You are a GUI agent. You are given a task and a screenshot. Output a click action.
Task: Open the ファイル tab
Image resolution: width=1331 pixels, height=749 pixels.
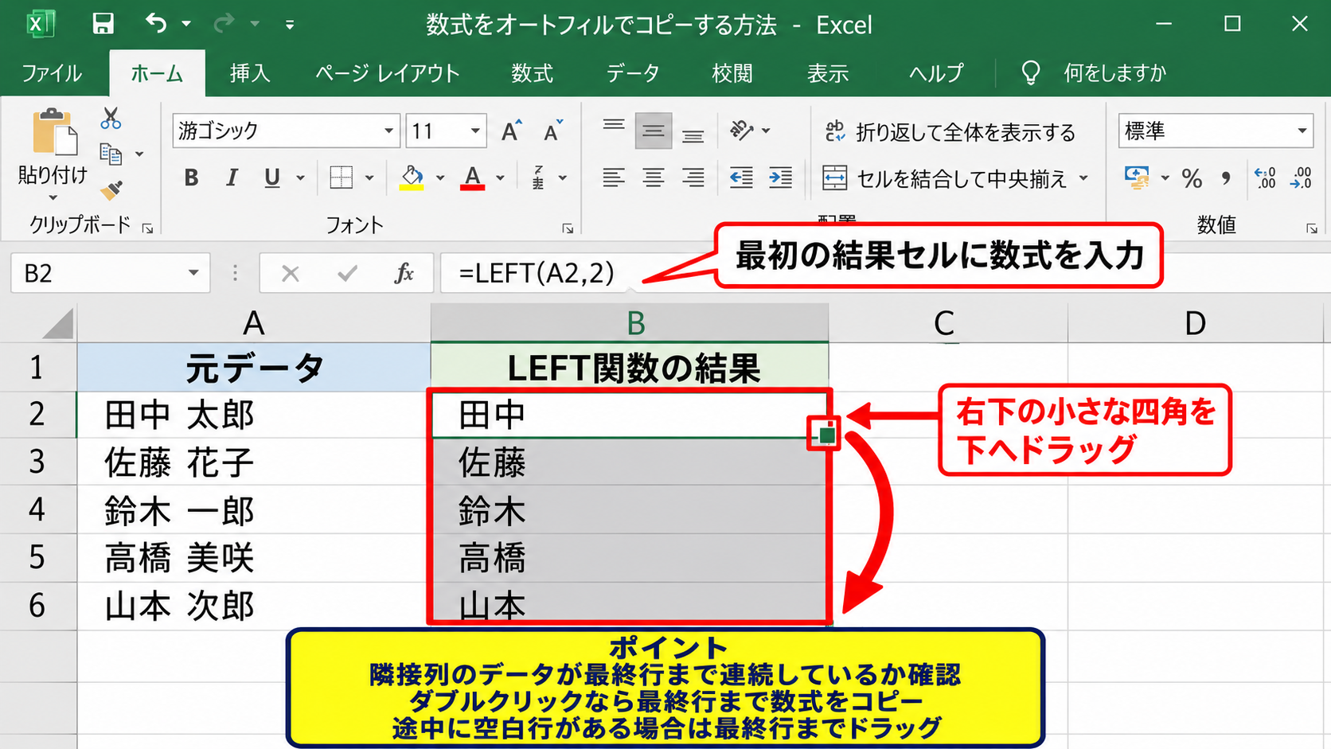52,73
